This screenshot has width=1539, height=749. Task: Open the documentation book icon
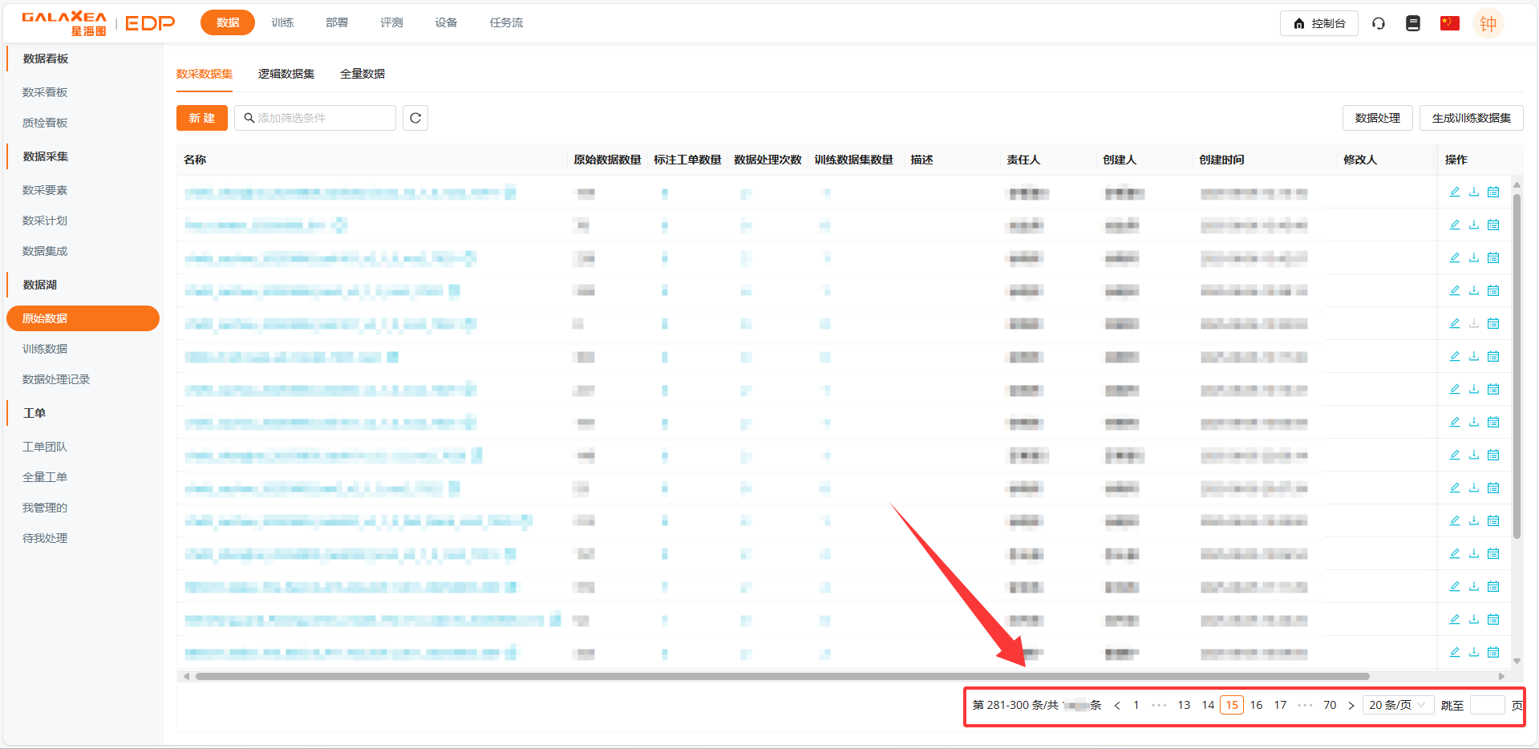[x=1413, y=23]
